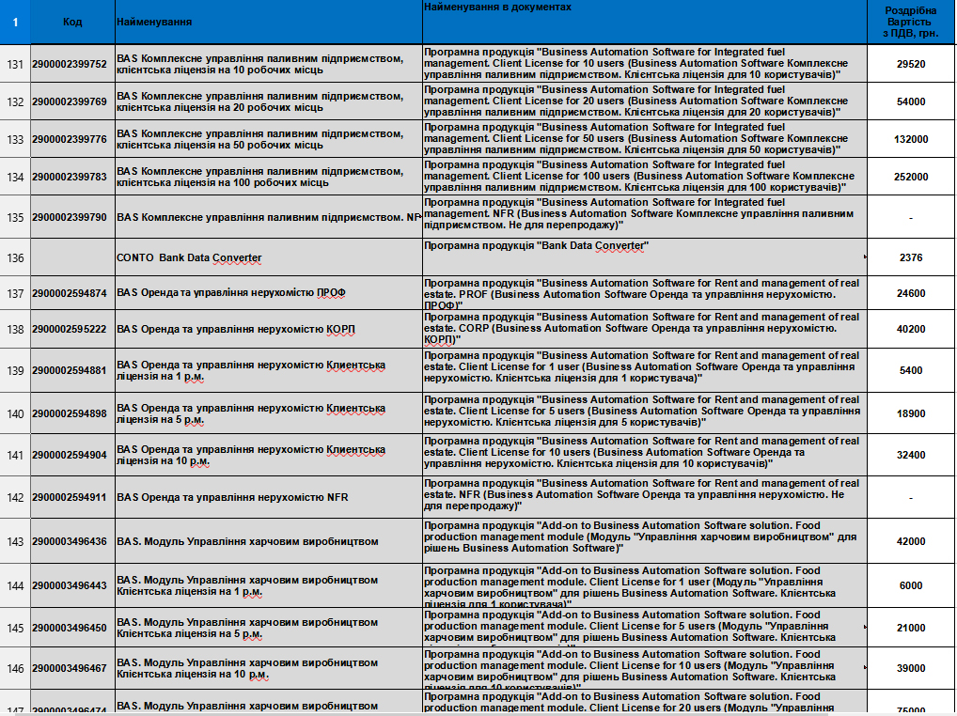Click the "Найменування в документах" header cell

[x=644, y=21]
